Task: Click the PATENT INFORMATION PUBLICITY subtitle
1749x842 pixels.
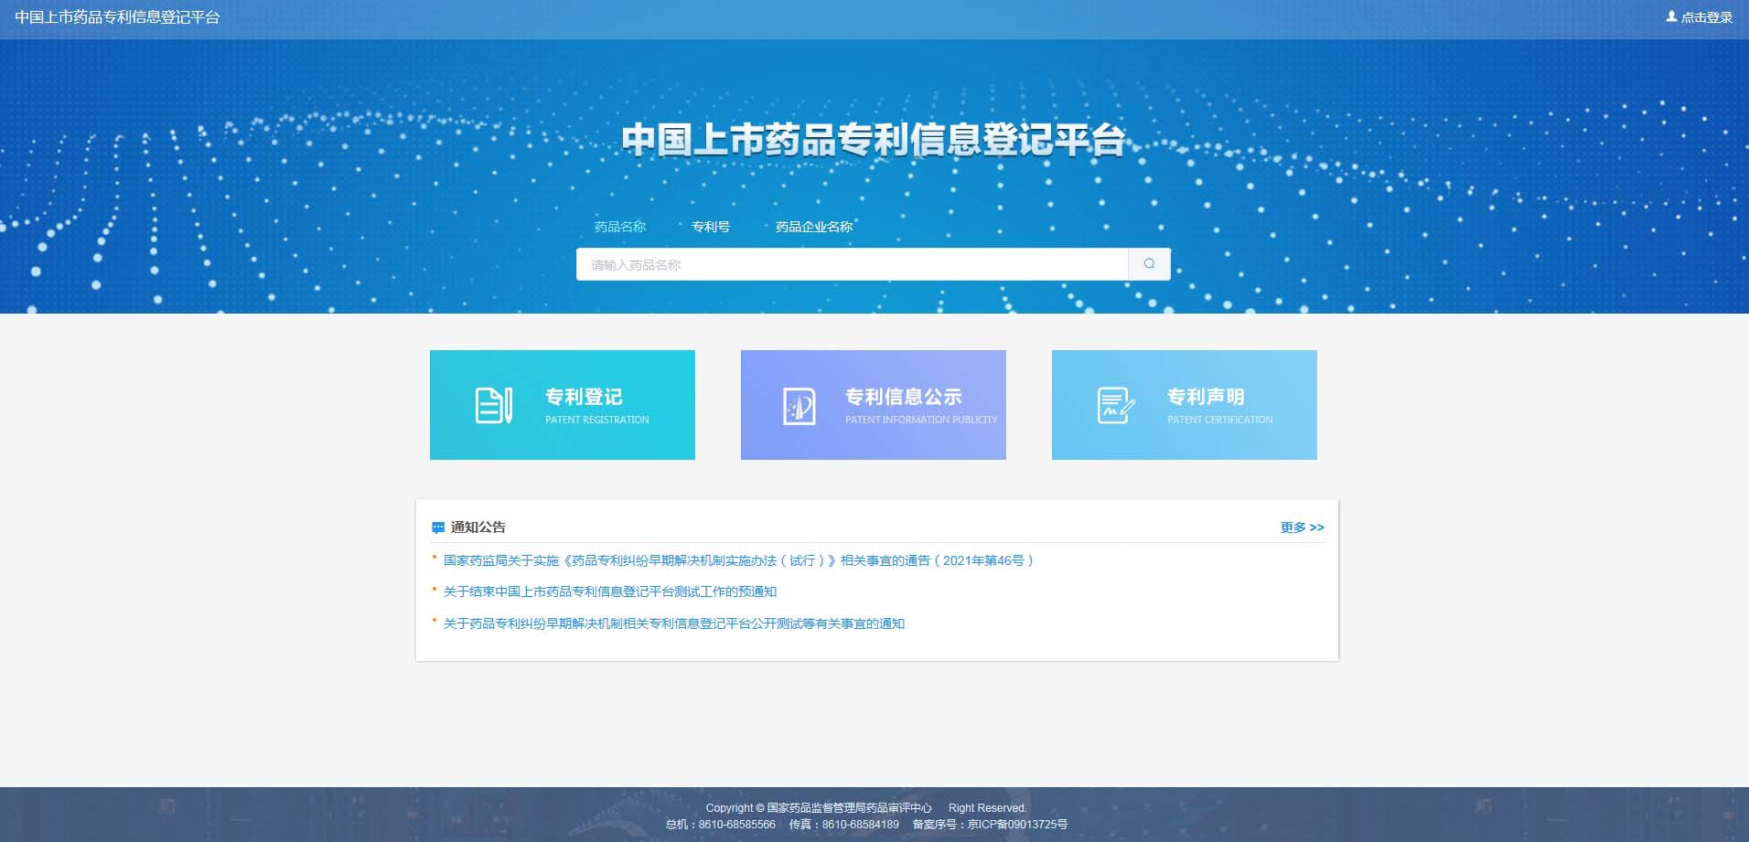Action: [920, 420]
